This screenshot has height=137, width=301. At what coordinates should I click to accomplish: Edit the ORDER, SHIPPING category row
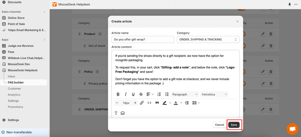coord(263,109)
